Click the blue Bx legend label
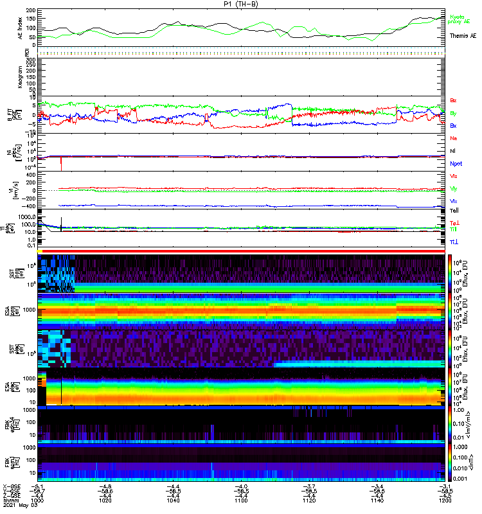The image size is (482, 514). (453, 125)
